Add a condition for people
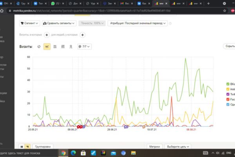Screen dimensions: 235x157 click(82, 35)
